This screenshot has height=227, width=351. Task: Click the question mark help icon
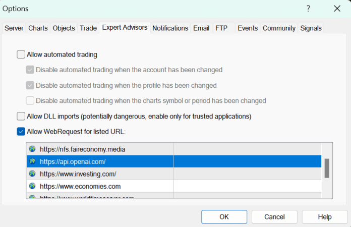click(x=308, y=9)
